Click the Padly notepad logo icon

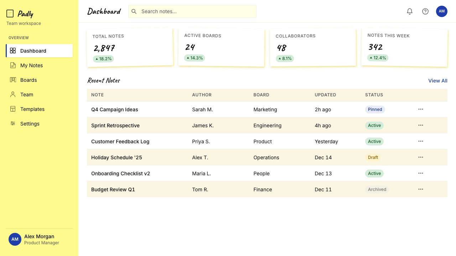tap(10, 14)
